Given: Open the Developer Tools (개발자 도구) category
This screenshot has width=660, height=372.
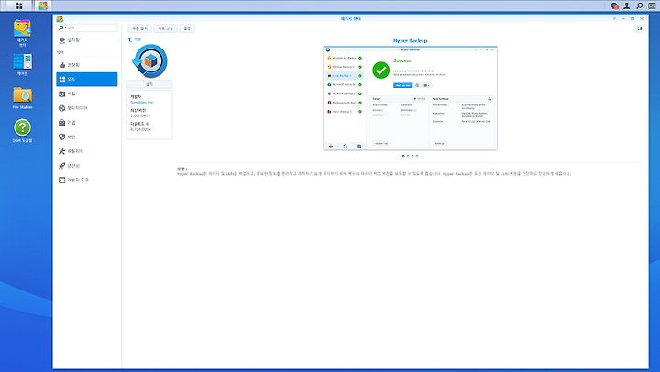Looking at the screenshot, I should [x=87, y=180].
